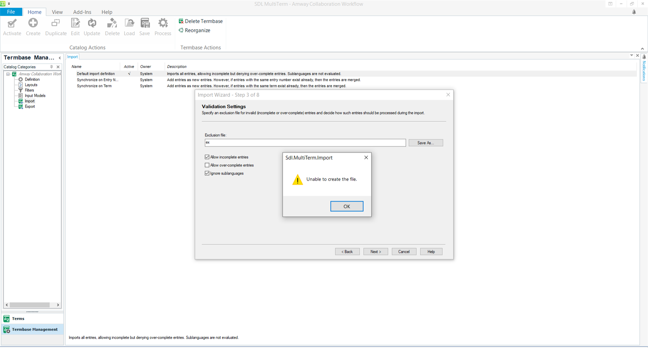Switch to the Help ribbon tab

(107, 12)
